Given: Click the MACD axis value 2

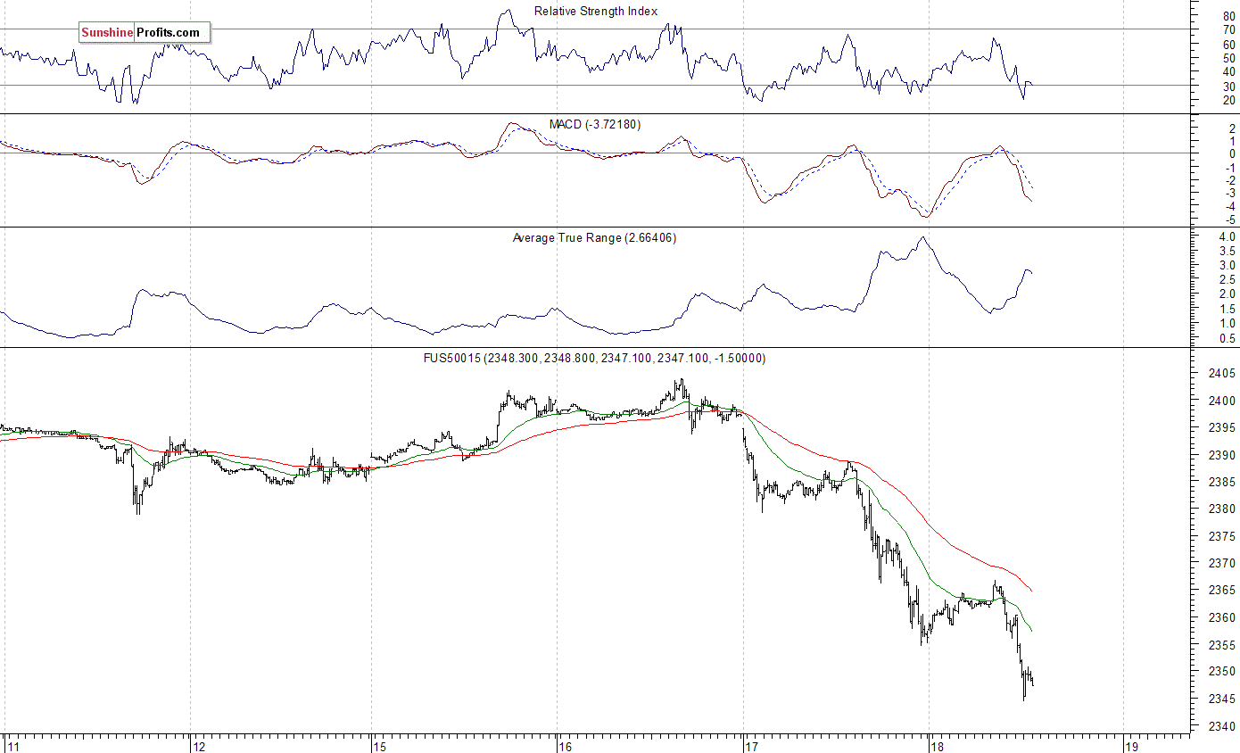Looking at the screenshot, I should tap(1232, 128).
